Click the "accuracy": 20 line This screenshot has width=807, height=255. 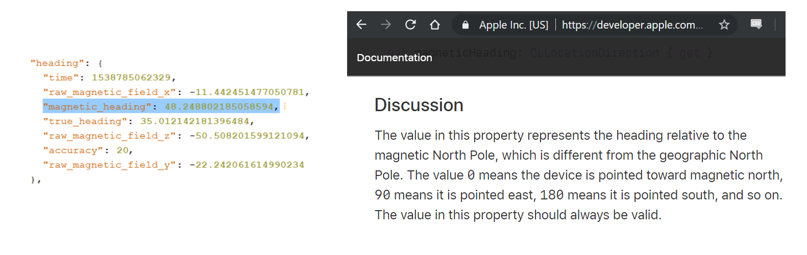tap(88, 150)
